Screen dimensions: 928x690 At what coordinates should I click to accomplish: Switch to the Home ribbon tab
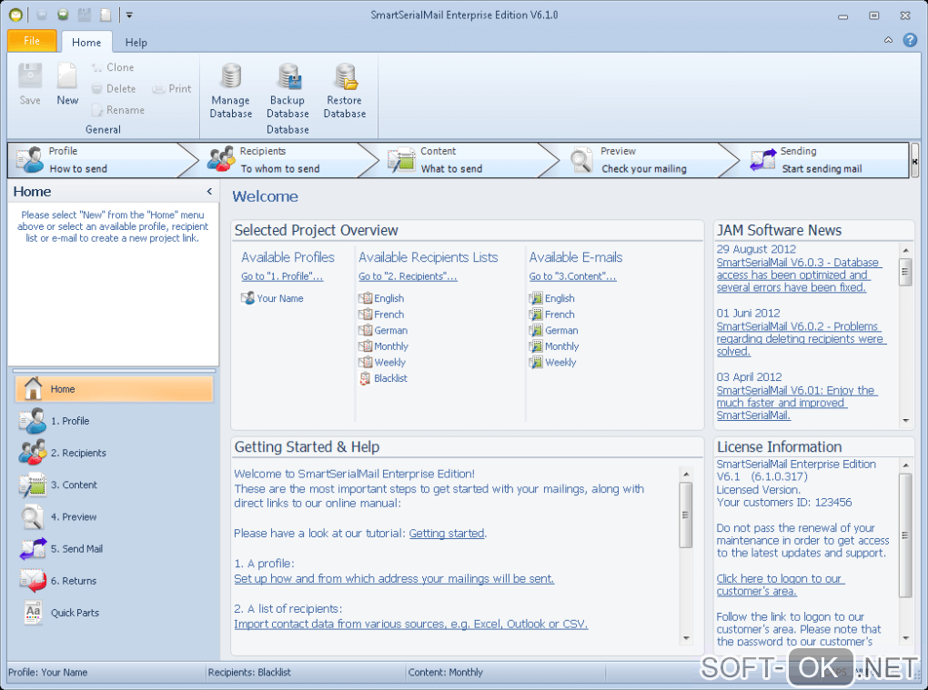[86, 43]
